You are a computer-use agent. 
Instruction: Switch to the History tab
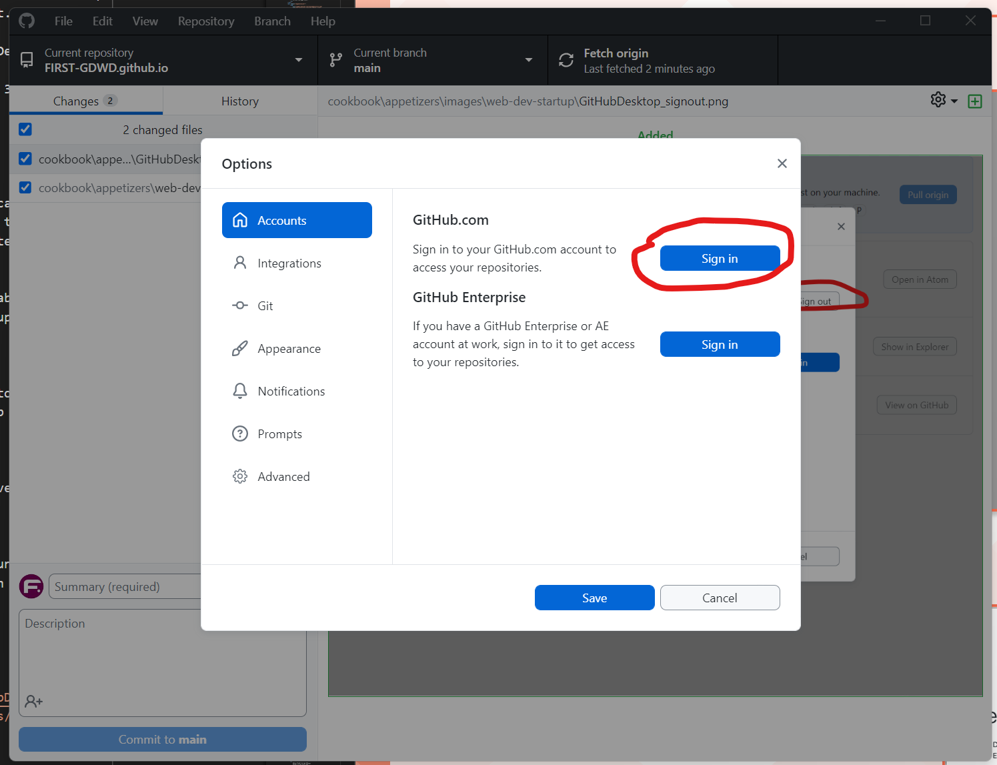click(240, 101)
